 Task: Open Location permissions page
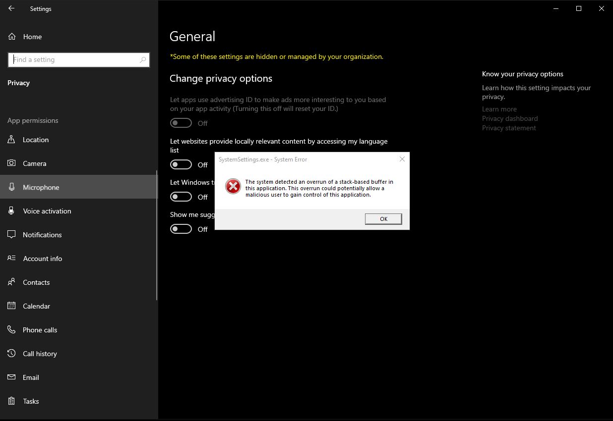[79, 140]
